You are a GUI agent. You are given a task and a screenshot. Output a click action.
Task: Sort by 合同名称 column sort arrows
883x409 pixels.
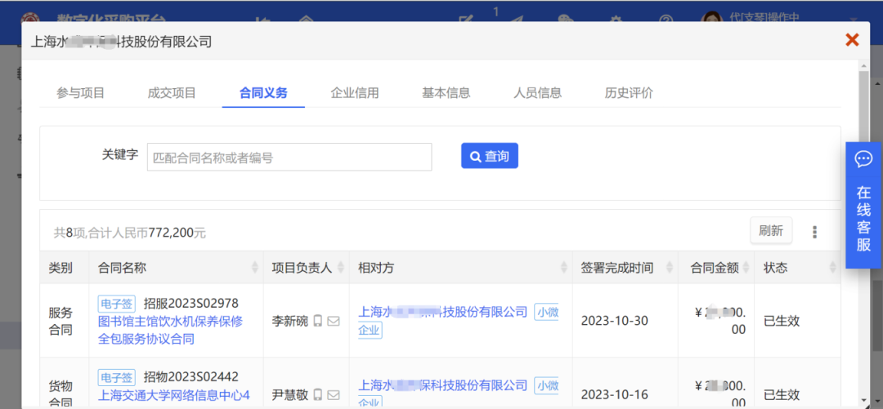coord(255,268)
